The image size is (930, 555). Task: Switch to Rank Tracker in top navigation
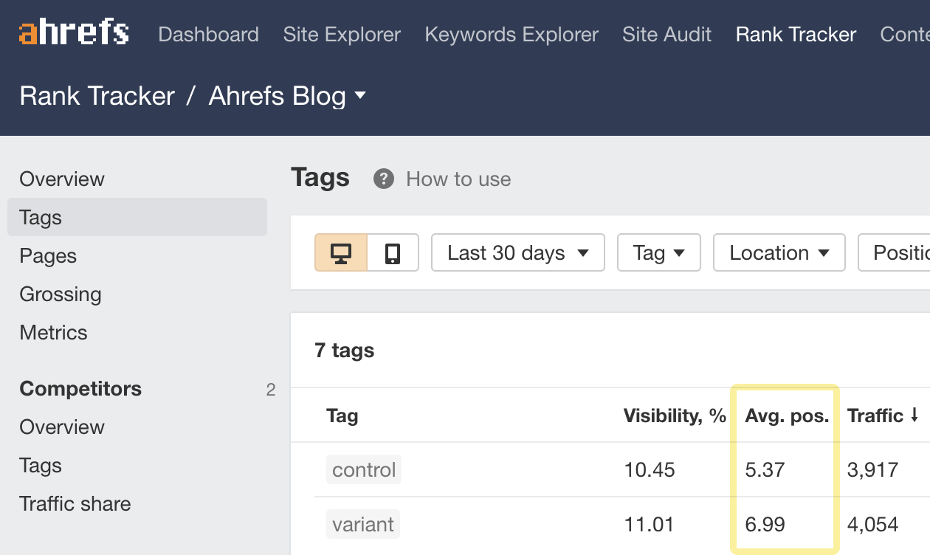pos(795,34)
